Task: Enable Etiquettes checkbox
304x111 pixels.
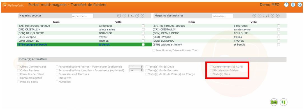Action: tap(57, 78)
